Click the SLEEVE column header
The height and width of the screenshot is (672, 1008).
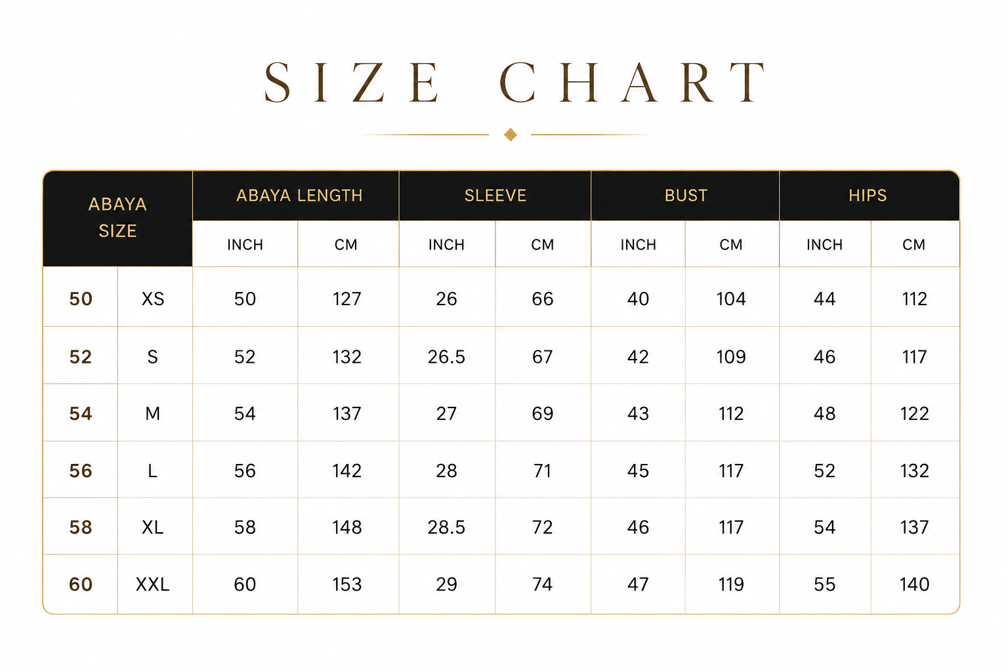click(495, 196)
